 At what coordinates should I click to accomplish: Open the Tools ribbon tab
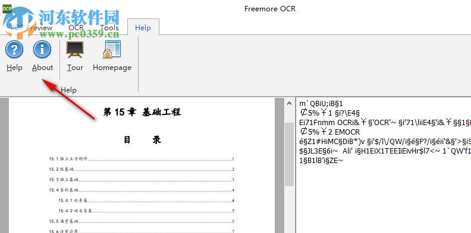coord(109,28)
